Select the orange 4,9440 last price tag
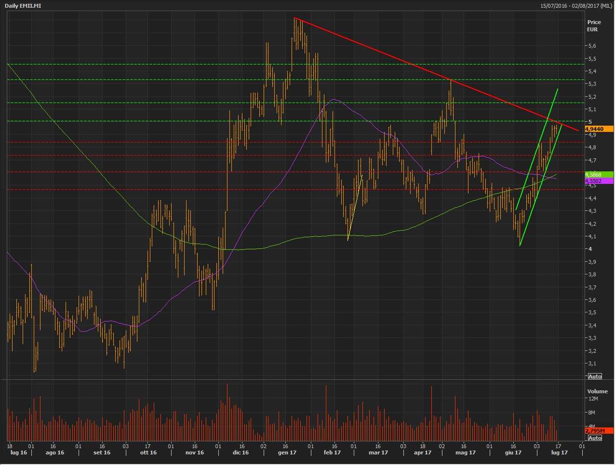The height and width of the screenshot is (465, 615). [599, 129]
